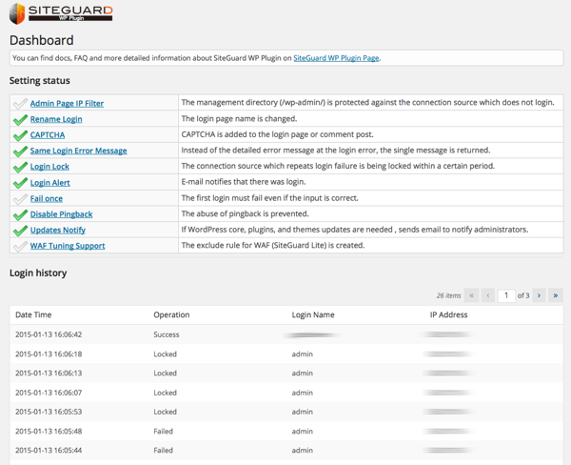
Task: Click the current page number input field
Action: (x=508, y=295)
